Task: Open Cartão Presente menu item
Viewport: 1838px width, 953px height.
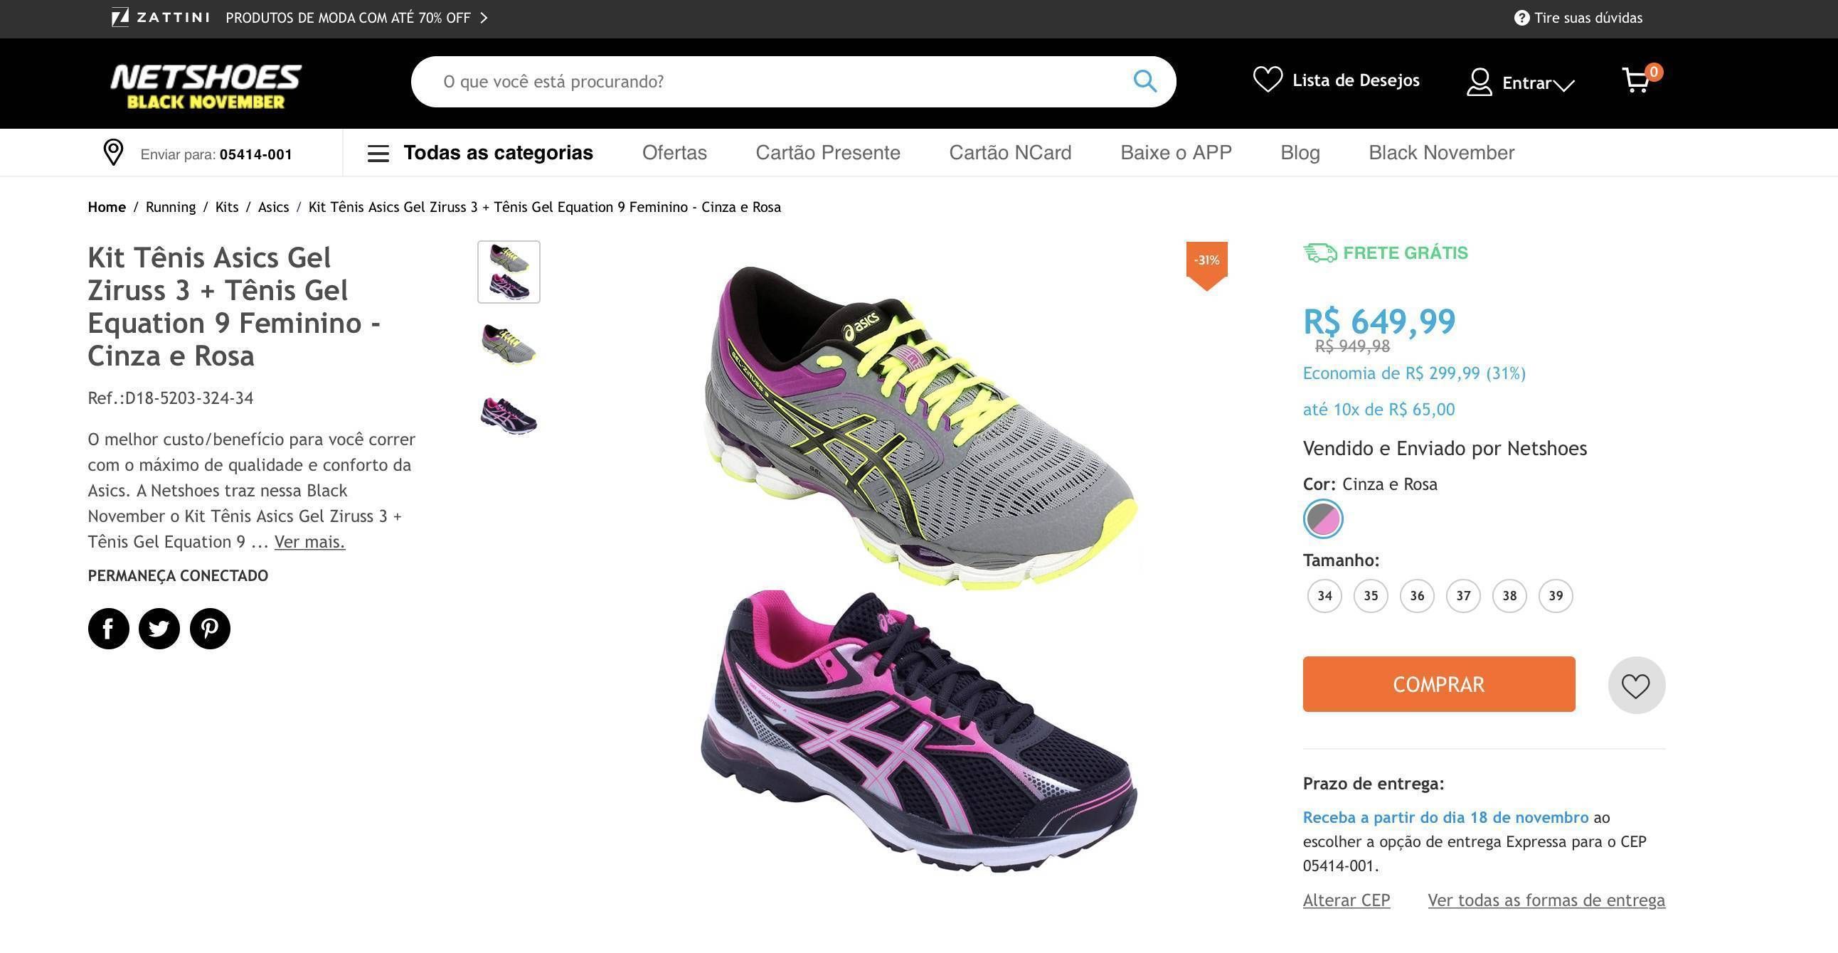Action: point(828,153)
